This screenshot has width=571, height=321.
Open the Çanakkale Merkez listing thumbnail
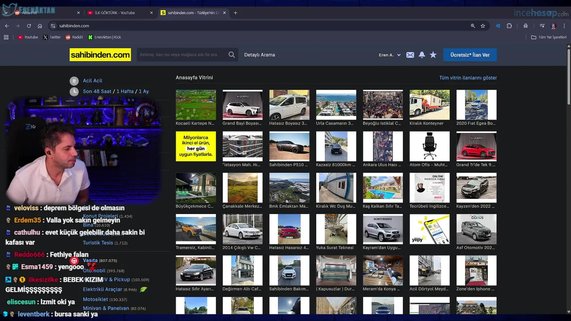click(243, 188)
